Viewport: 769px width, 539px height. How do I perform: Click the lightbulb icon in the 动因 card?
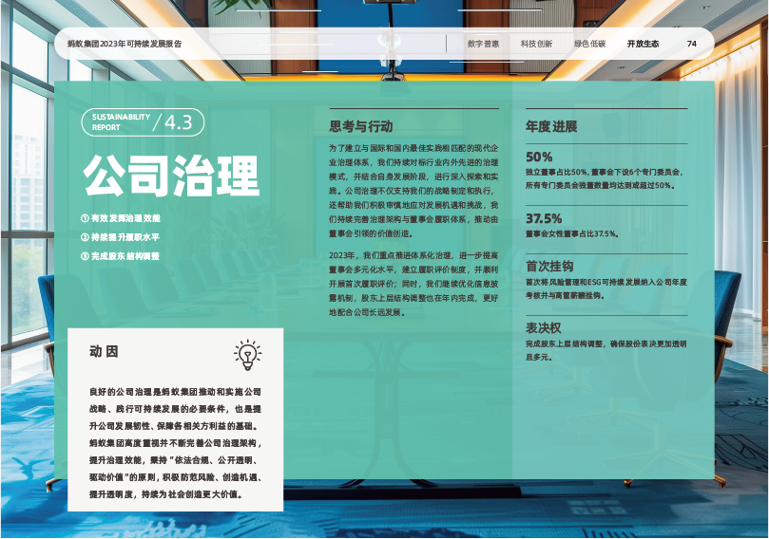(x=247, y=354)
